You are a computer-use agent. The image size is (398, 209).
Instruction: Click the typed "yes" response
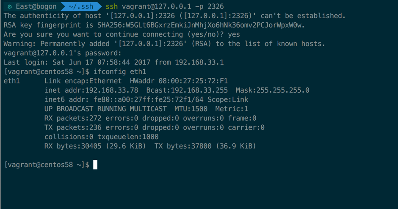tap(234, 34)
